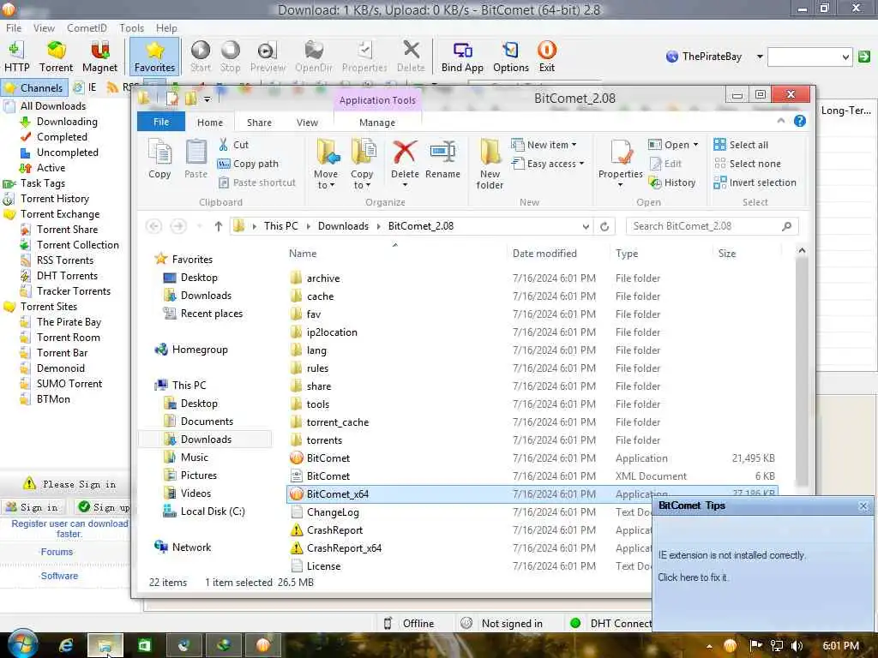The image size is (878, 658).
Task: Open Internet Explorer from the taskbar
Action: 66,646
